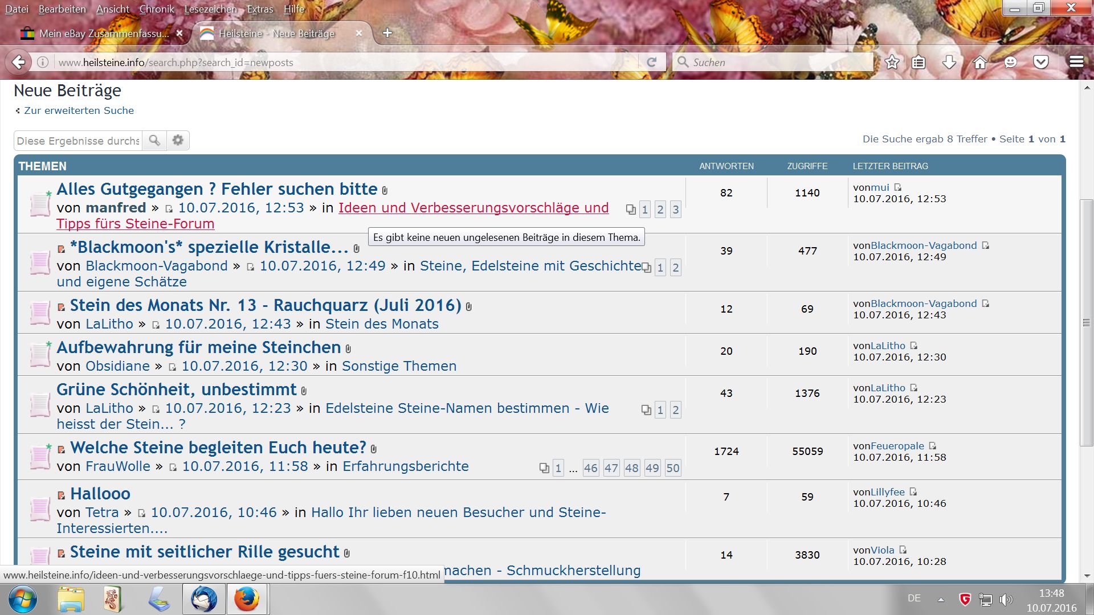Launch Thunderbird from the taskbar
The image size is (1094, 615).
point(203,600)
